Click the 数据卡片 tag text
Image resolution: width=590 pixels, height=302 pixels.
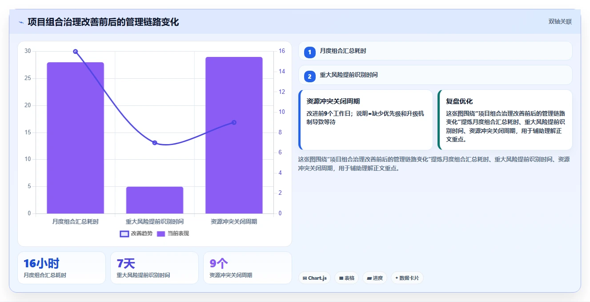coord(409,278)
